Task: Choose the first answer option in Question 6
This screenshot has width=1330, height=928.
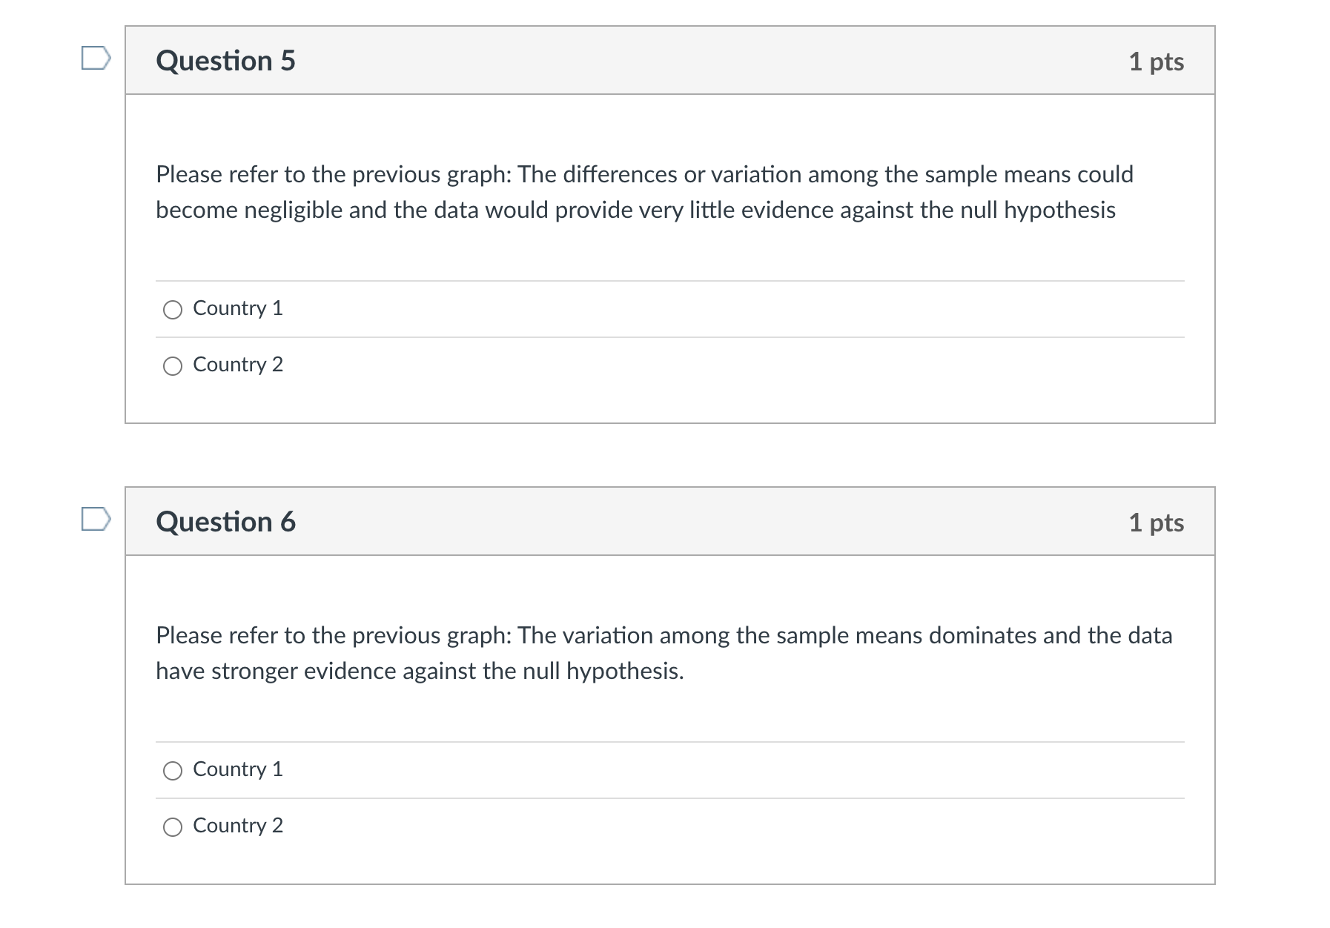Action: 173,770
